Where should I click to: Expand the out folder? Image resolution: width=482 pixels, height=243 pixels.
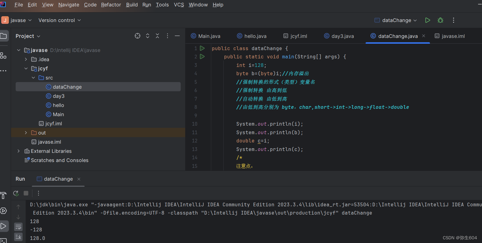[x=26, y=133]
